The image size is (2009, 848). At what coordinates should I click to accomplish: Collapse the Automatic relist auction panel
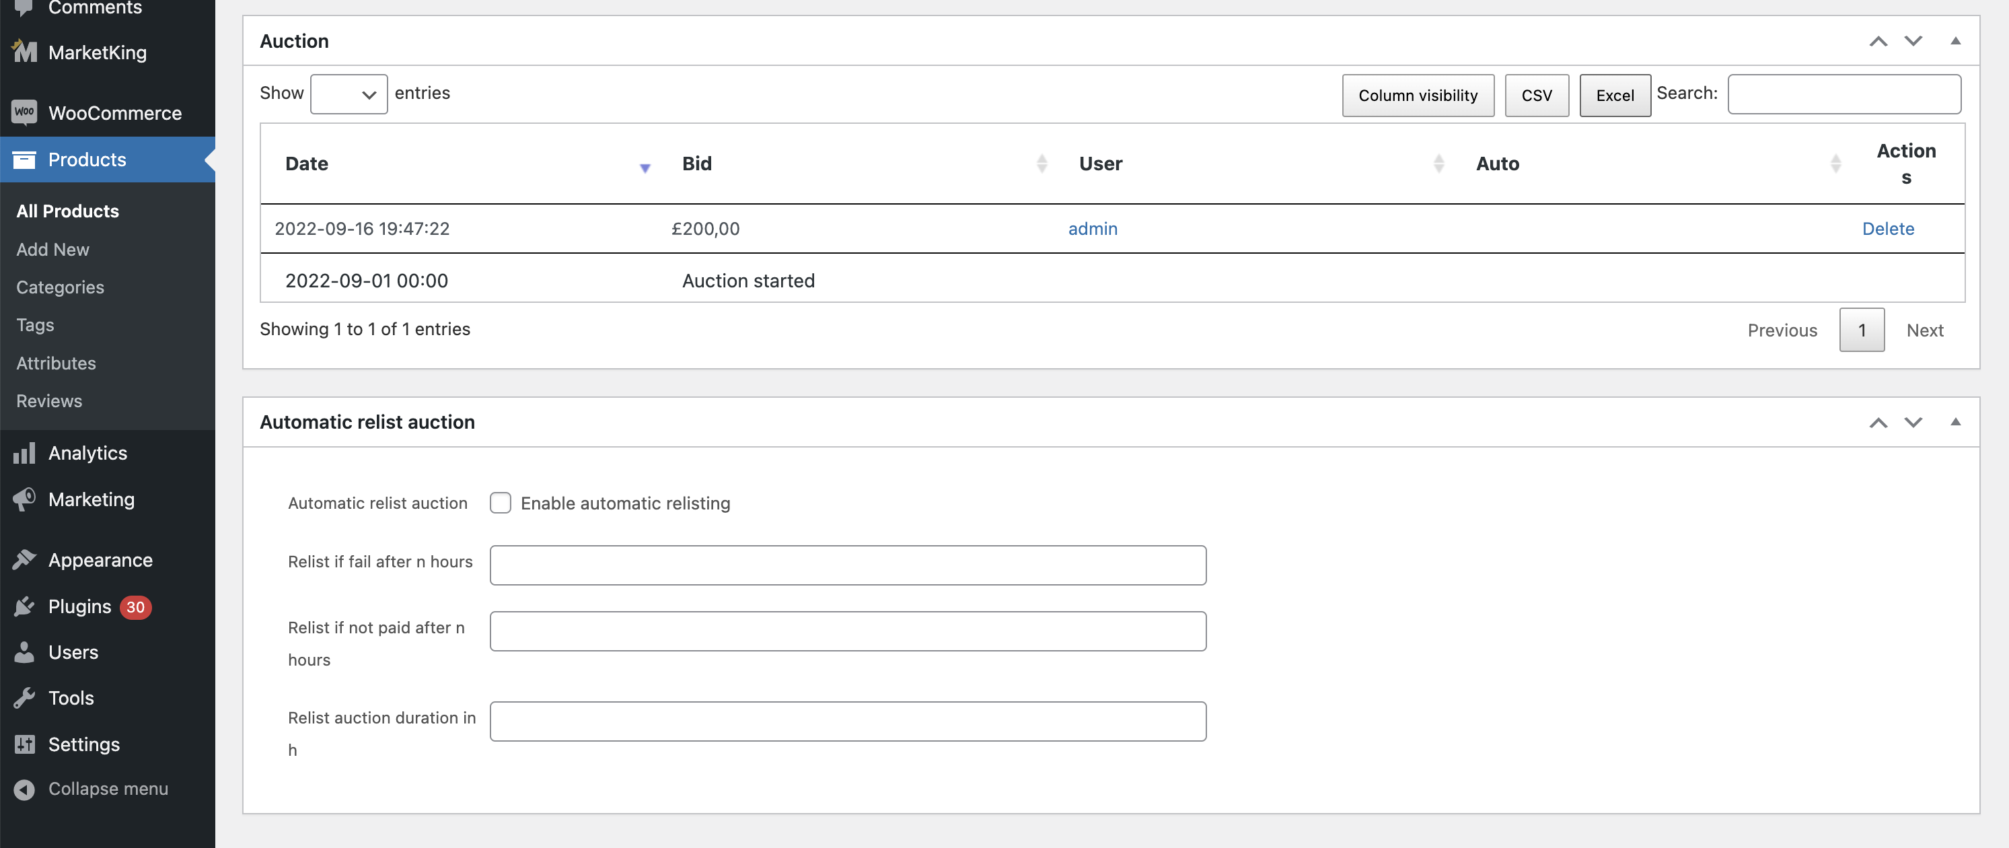pos(1955,421)
